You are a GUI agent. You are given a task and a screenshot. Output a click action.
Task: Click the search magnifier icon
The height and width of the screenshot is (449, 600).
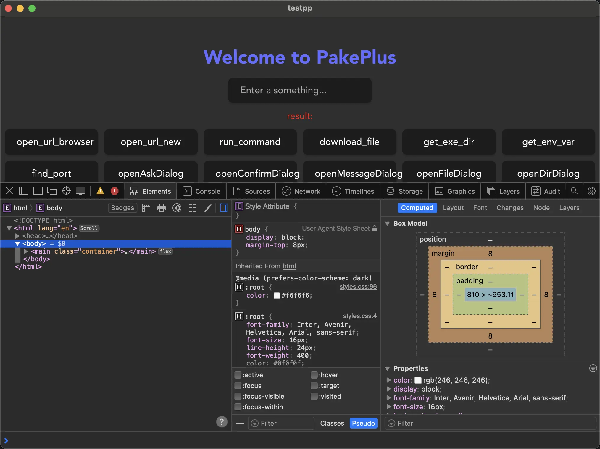point(574,191)
